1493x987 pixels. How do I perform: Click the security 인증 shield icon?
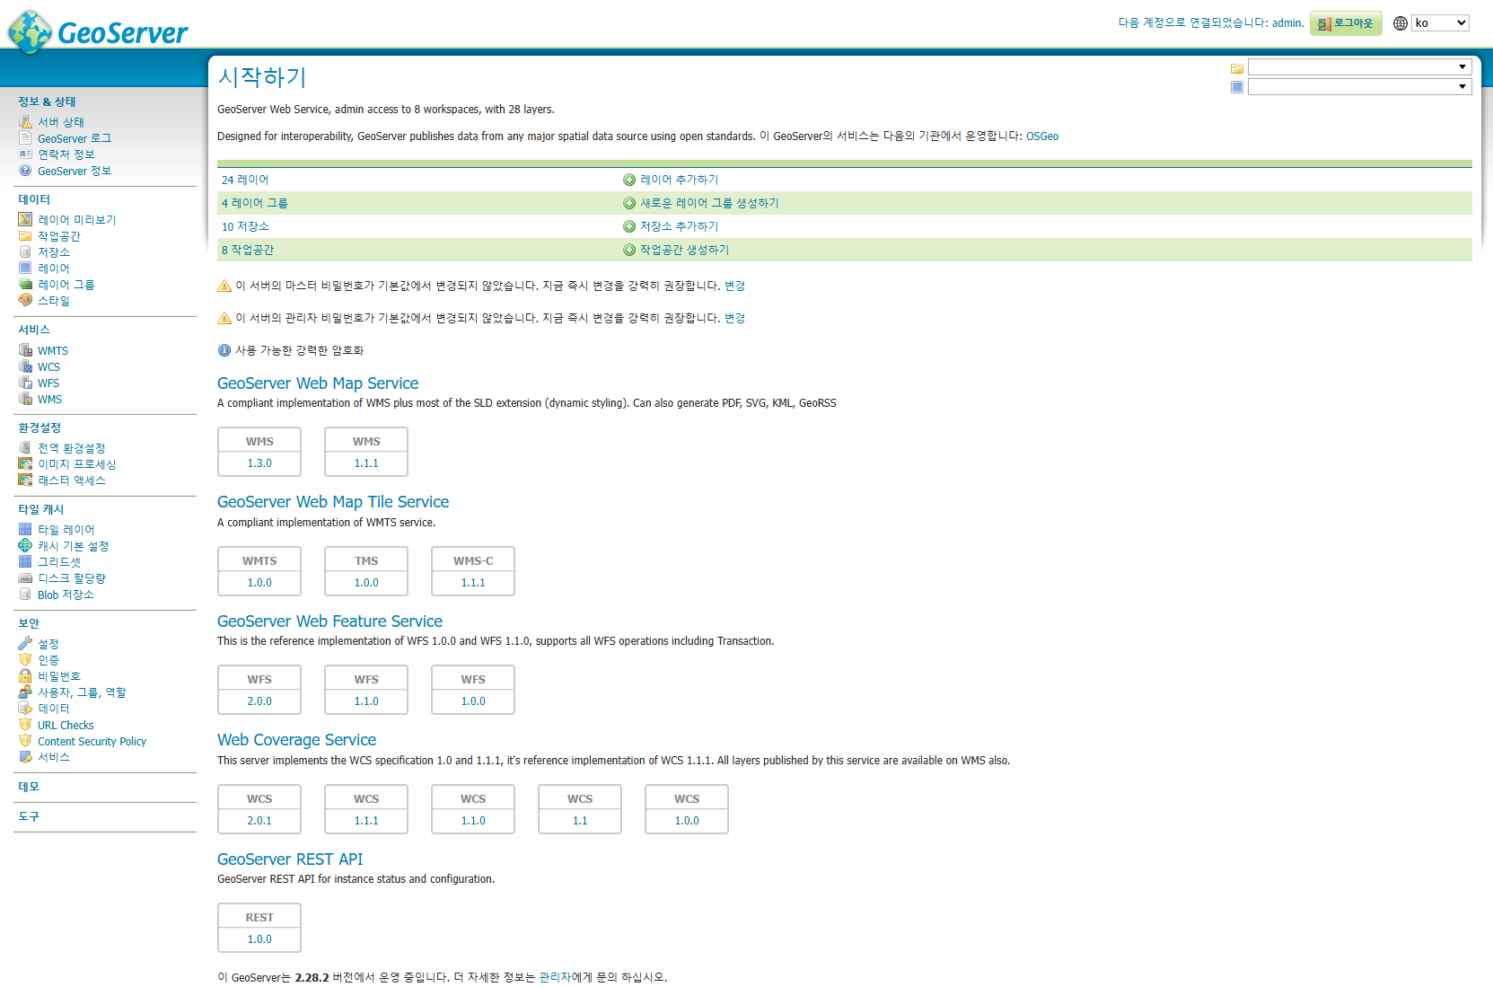[25, 660]
